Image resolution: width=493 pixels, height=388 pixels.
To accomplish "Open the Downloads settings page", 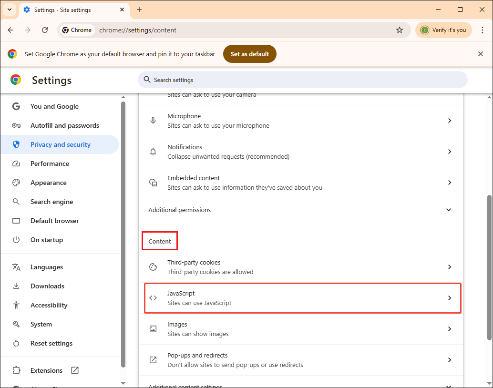I will [x=47, y=286].
